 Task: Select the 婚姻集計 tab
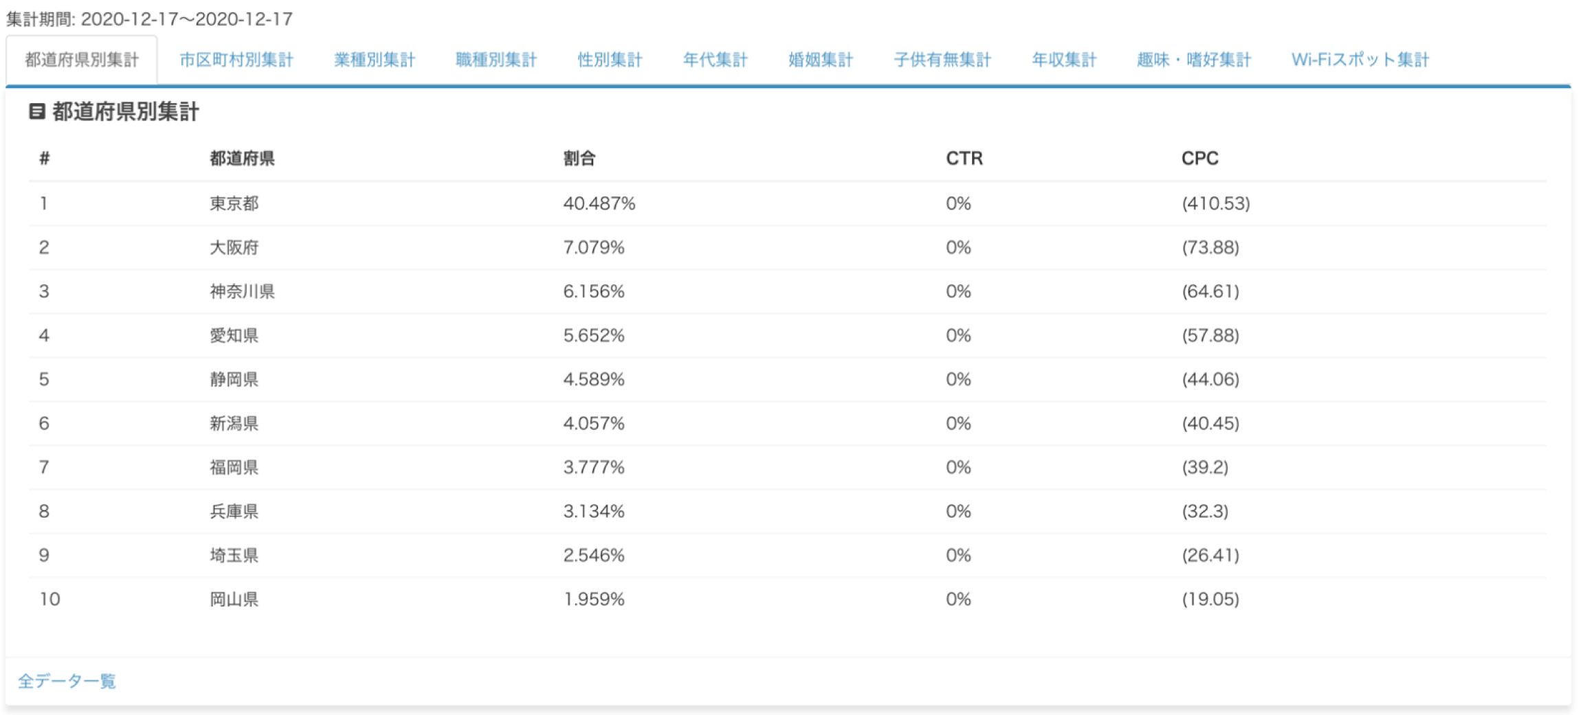(x=821, y=60)
